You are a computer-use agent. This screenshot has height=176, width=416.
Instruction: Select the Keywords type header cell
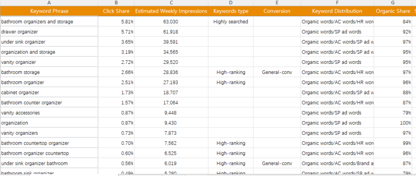(230, 11)
